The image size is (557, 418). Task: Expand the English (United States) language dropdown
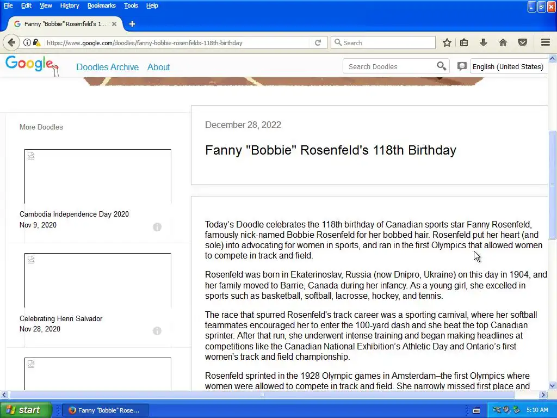509,66
